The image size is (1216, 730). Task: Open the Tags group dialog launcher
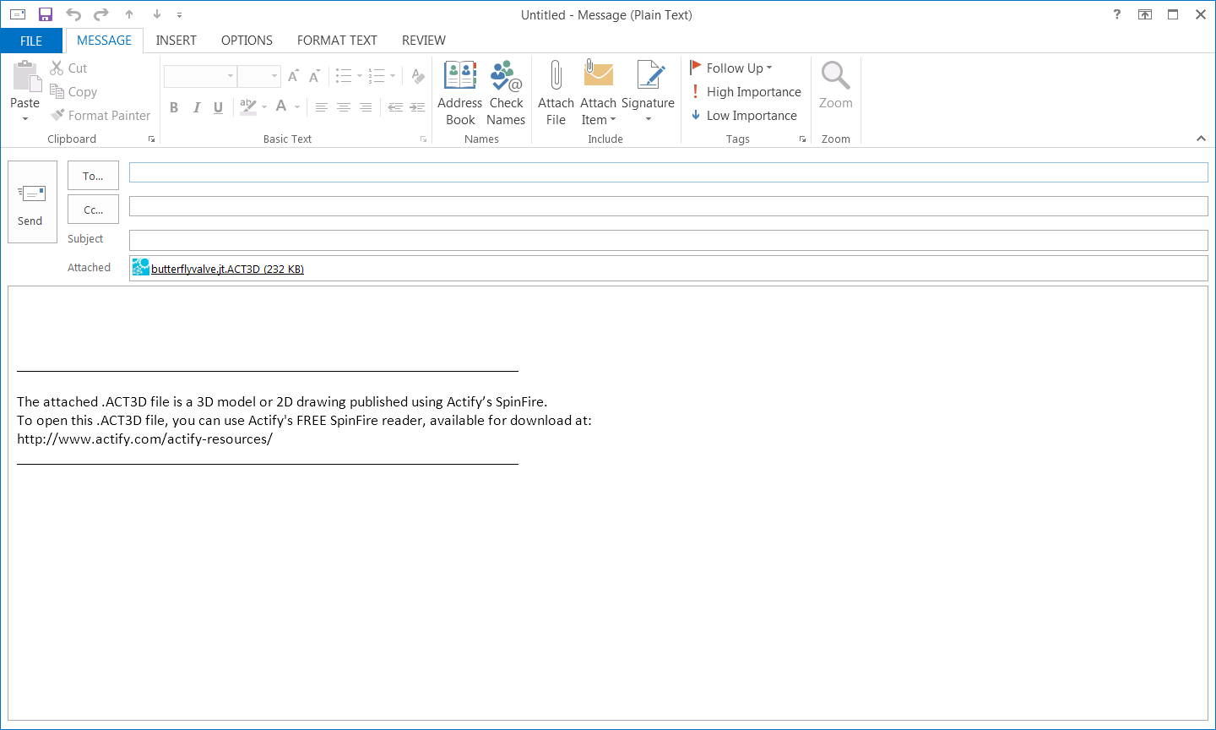click(x=802, y=139)
